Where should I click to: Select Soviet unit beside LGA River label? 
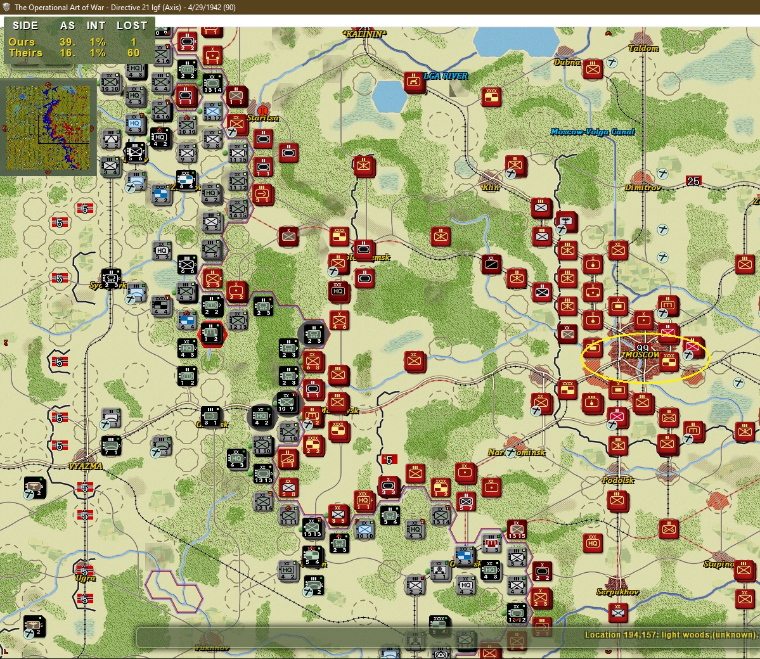tap(414, 82)
